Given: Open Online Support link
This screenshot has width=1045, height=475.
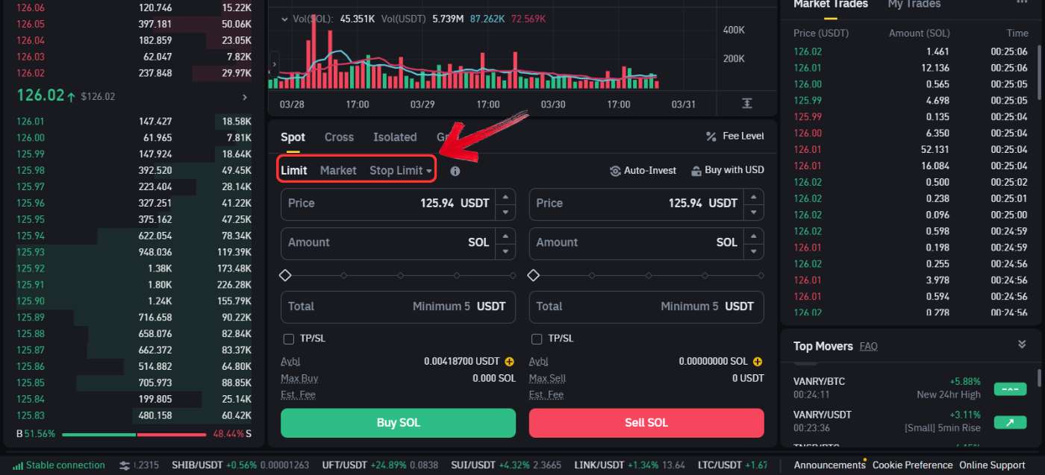Looking at the screenshot, I should point(992,465).
